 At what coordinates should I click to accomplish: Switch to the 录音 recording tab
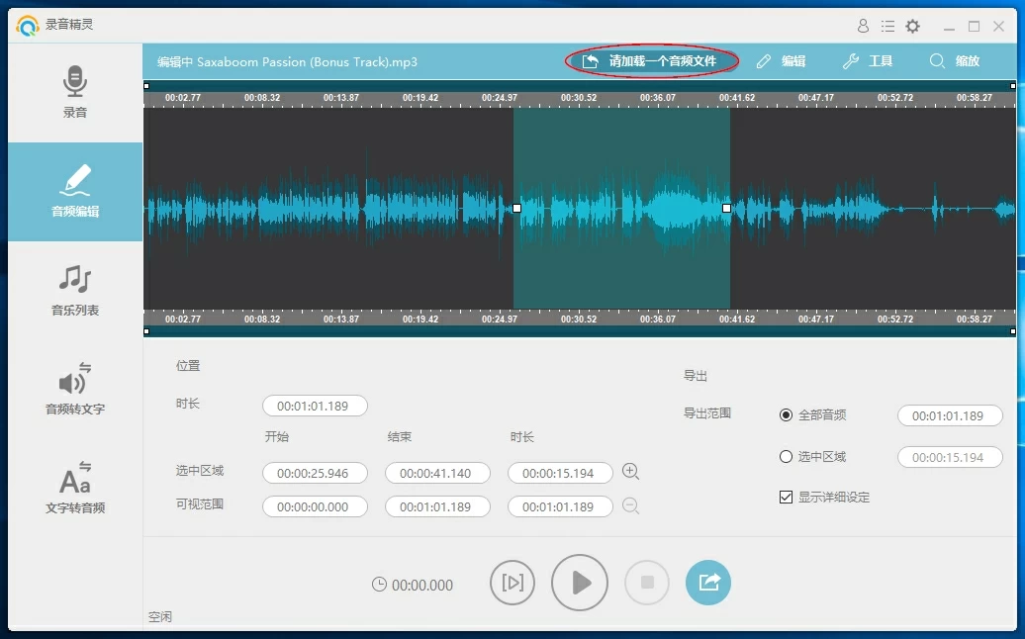pos(75,92)
